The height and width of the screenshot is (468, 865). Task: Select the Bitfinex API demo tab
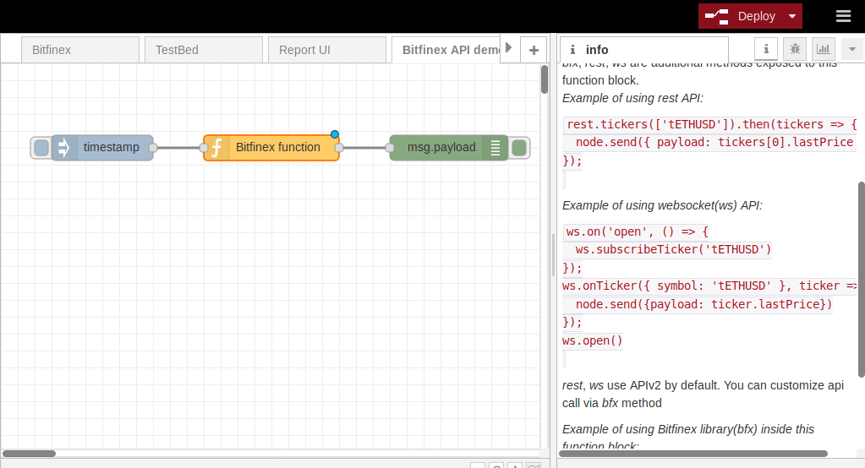(446, 50)
